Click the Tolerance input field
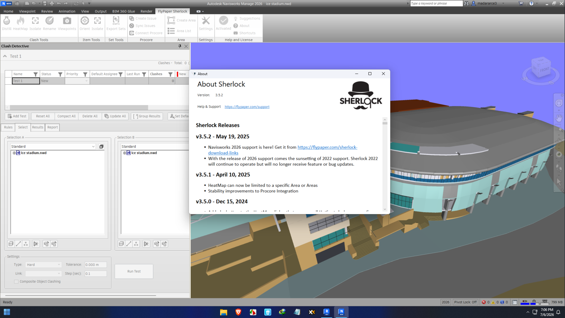Screen dimensions: 565x318 point(96,265)
